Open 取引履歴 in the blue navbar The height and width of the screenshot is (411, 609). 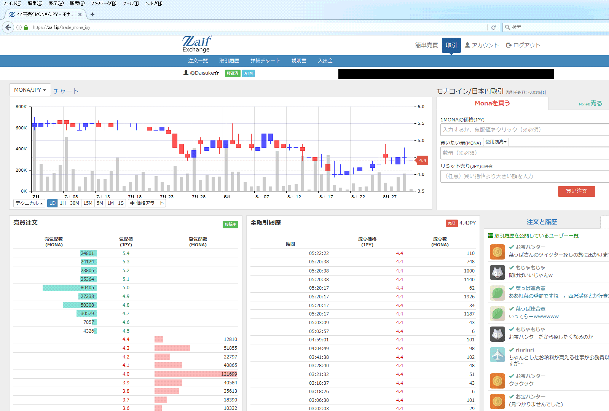pyautogui.click(x=229, y=61)
